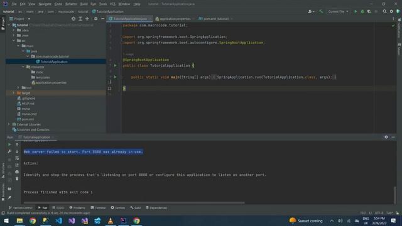Open Project panel options gear
Viewport: 402px width, 226px height.
point(95,19)
